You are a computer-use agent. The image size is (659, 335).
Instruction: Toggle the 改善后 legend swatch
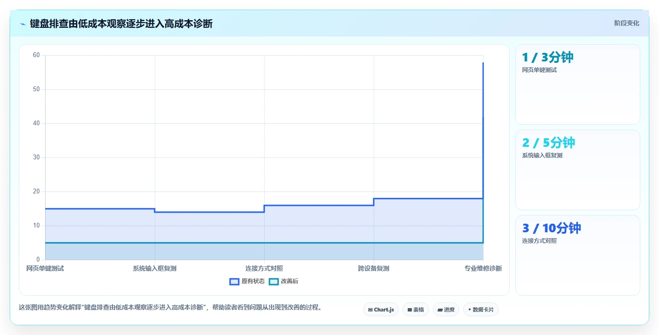pos(274,282)
